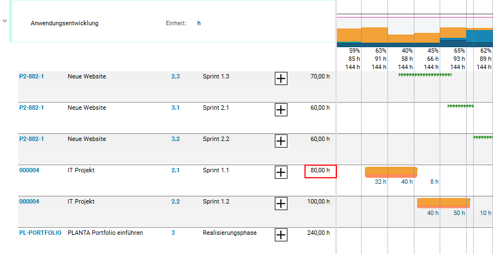This screenshot has width=493, height=254.
Task: Open P2-882-1 link in Sprint 1.3 row
Action: click(x=31, y=77)
